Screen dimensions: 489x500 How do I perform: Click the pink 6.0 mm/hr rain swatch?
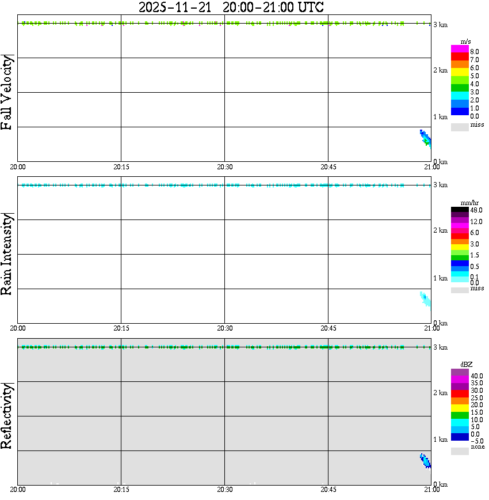[x=460, y=231]
